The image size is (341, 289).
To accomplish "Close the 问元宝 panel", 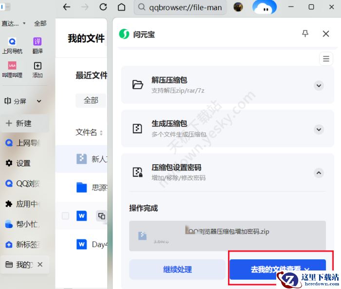I will (x=326, y=34).
